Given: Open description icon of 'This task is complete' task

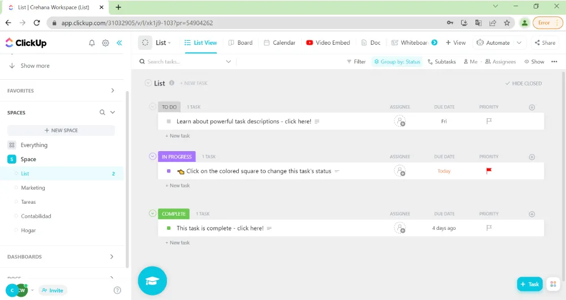Looking at the screenshot, I should coord(269,228).
